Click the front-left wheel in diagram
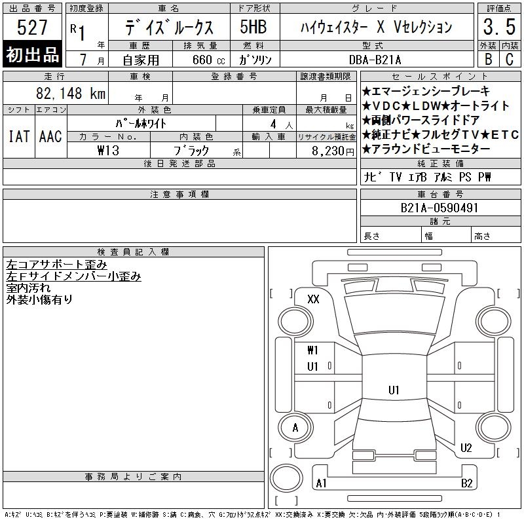Image resolution: width=524 pixels, height=524 pixels. click(295, 322)
